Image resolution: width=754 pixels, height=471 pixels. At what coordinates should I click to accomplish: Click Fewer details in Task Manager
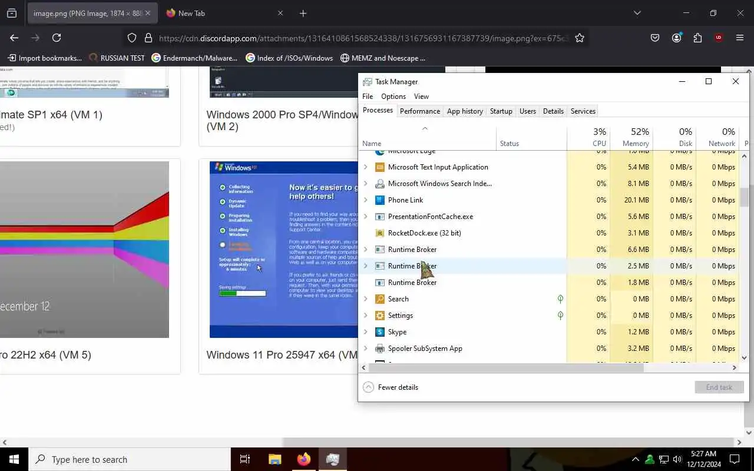click(x=391, y=387)
